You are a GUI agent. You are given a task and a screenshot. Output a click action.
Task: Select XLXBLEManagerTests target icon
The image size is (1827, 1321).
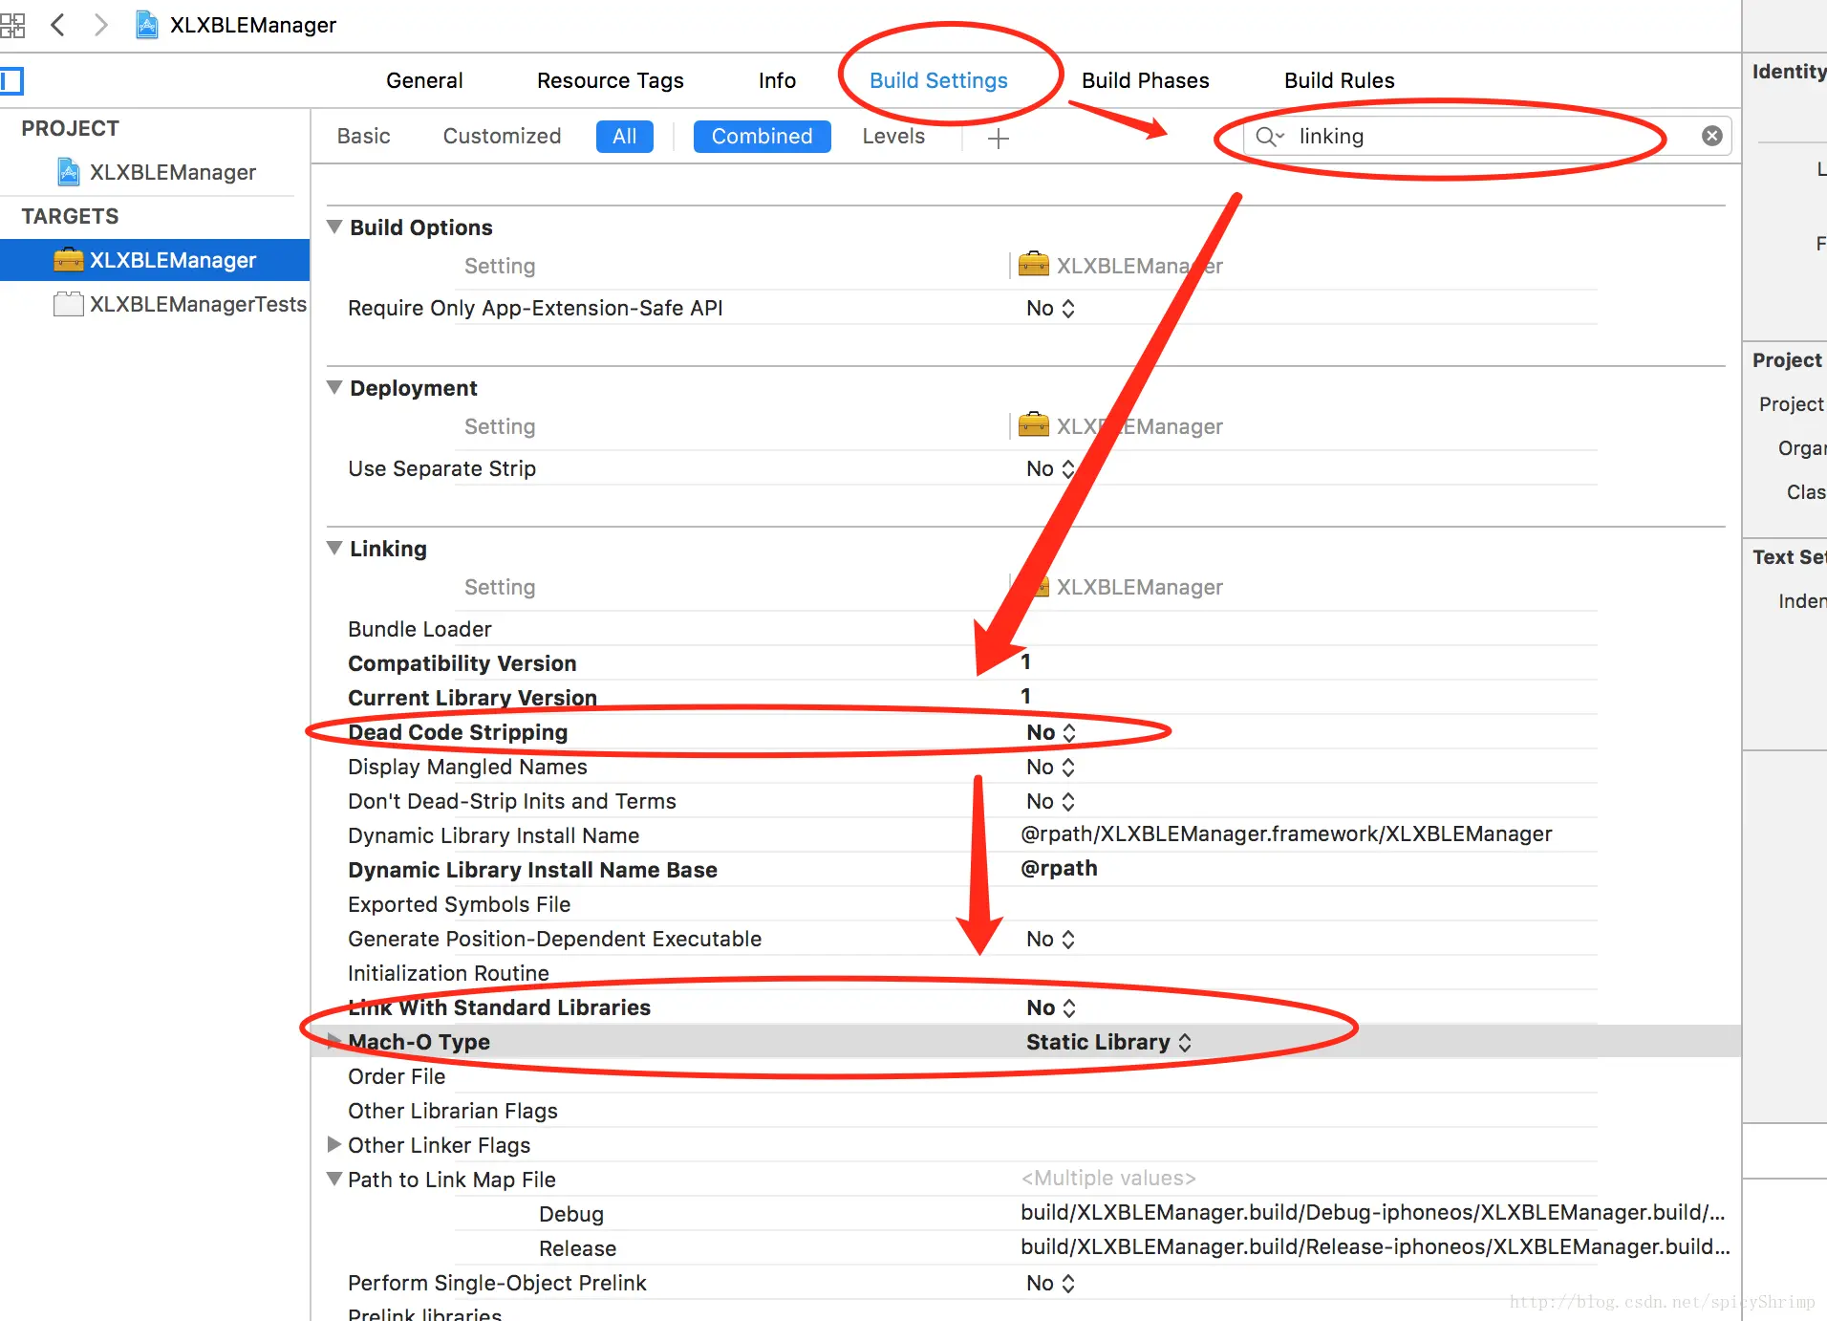point(68,304)
